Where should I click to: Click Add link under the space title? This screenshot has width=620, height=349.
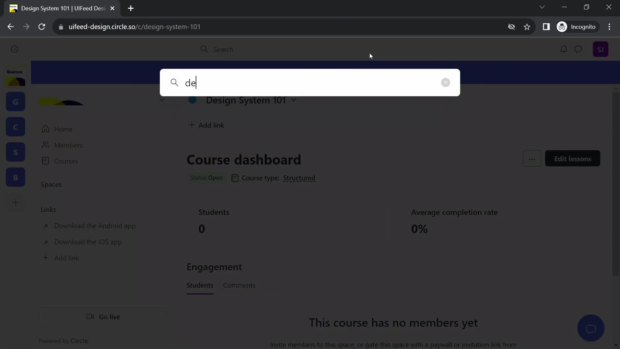click(x=206, y=125)
